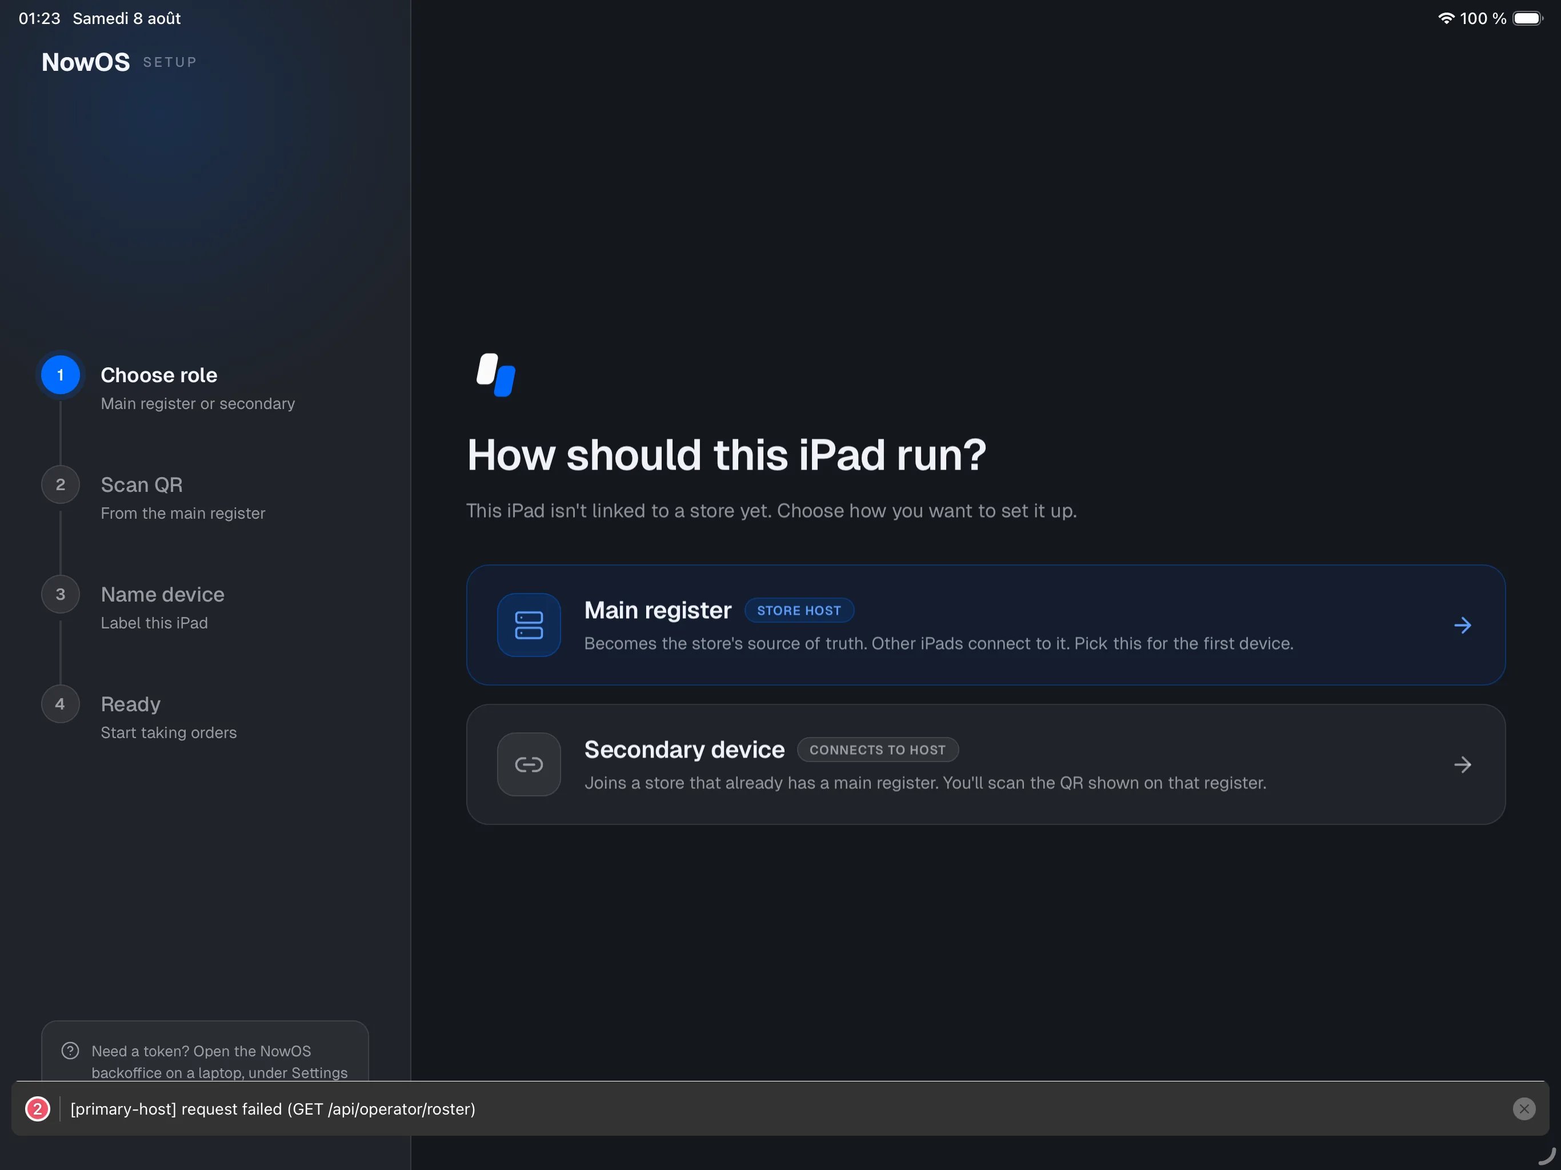
Task: Select the Scan QR step label
Action: [x=142, y=485]
